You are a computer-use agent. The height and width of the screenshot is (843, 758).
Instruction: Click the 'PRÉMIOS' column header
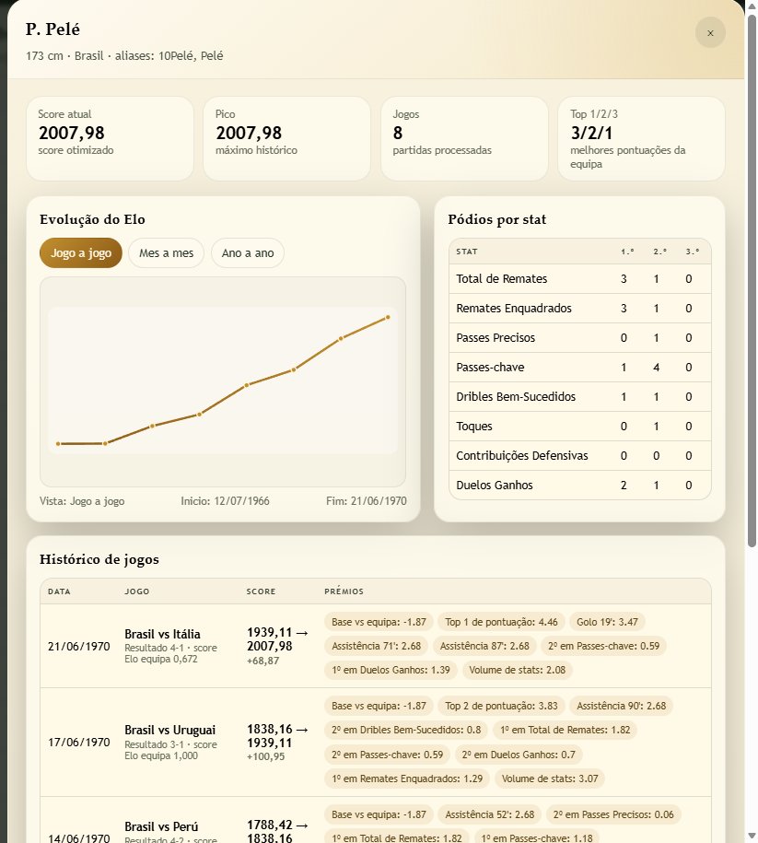(x=344, y=591)
